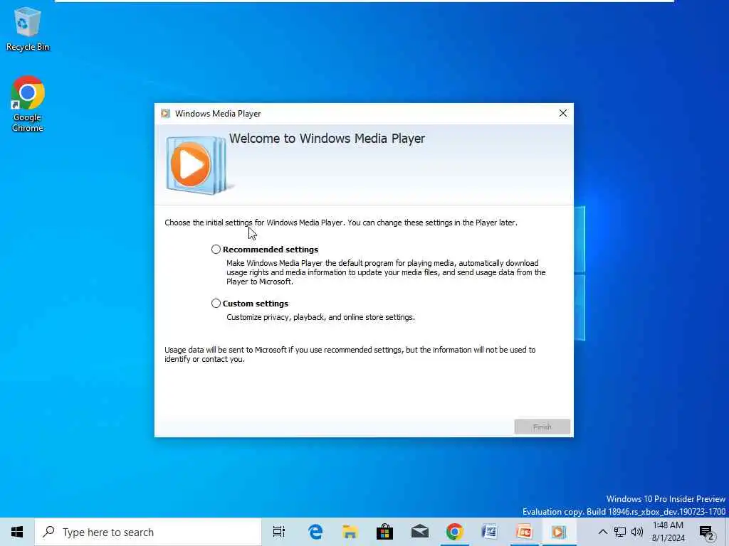Launch Google Chrome from the taskbar
The width and height of the screenshot is (729, 546).
454,532
